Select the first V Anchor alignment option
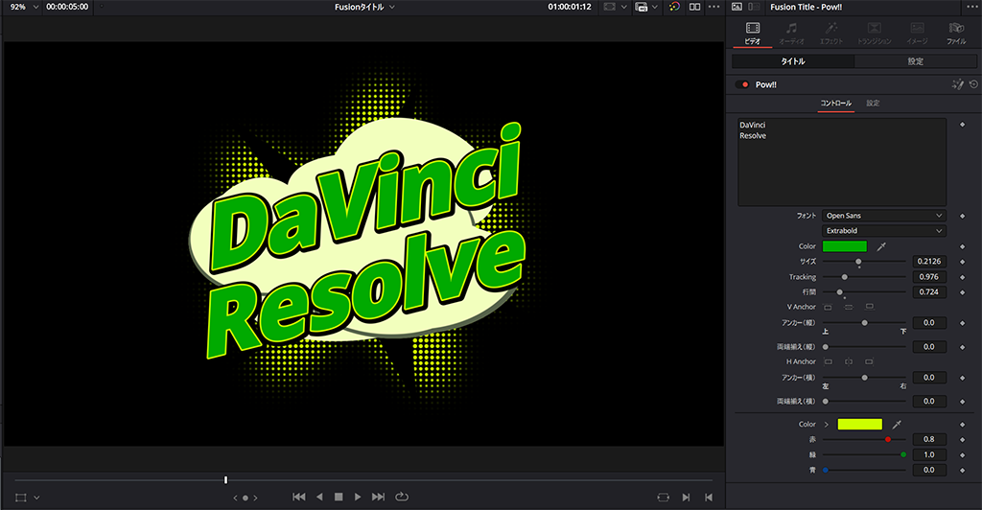This screenshot has width=982, height=510. (828, 308)
